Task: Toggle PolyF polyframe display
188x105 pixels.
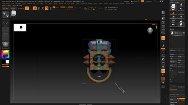Action: (x=163, y=71)
